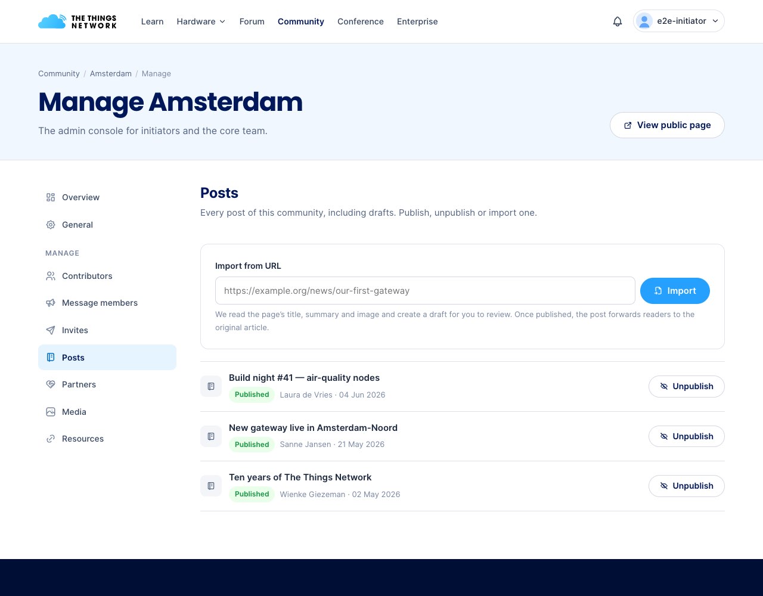Click the Resources link icon
The height and width of the screenshot is (596, 763).
(51, 439)
